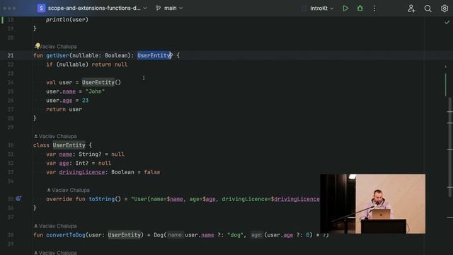Click the Vaclav Chalupa author hint above getUser

point(58,47)
